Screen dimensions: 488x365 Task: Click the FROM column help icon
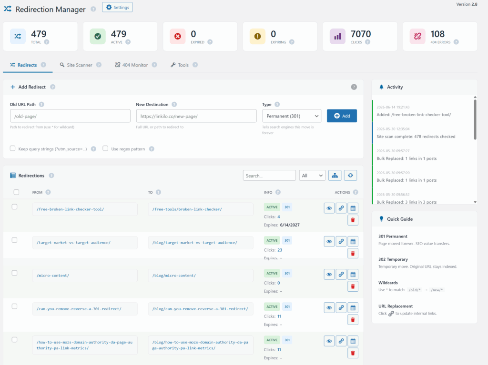click(x=48, y=192)
